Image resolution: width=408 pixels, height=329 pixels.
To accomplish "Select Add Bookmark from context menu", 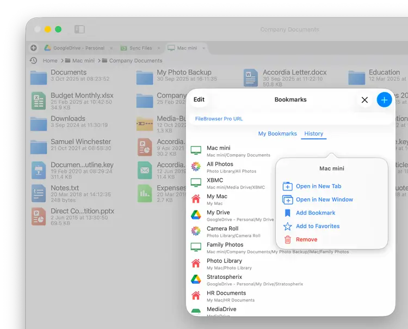I will pyautogui.click(x=316, y=213).
